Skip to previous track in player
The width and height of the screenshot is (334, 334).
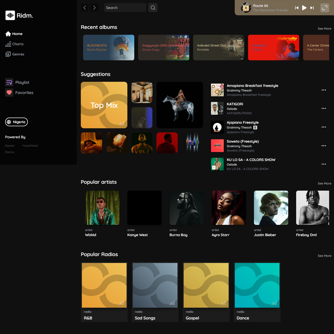[x=297, y=8]
